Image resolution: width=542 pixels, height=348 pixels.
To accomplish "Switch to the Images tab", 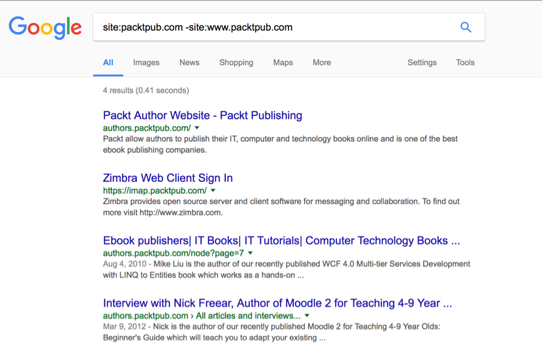I will (146, 62).
